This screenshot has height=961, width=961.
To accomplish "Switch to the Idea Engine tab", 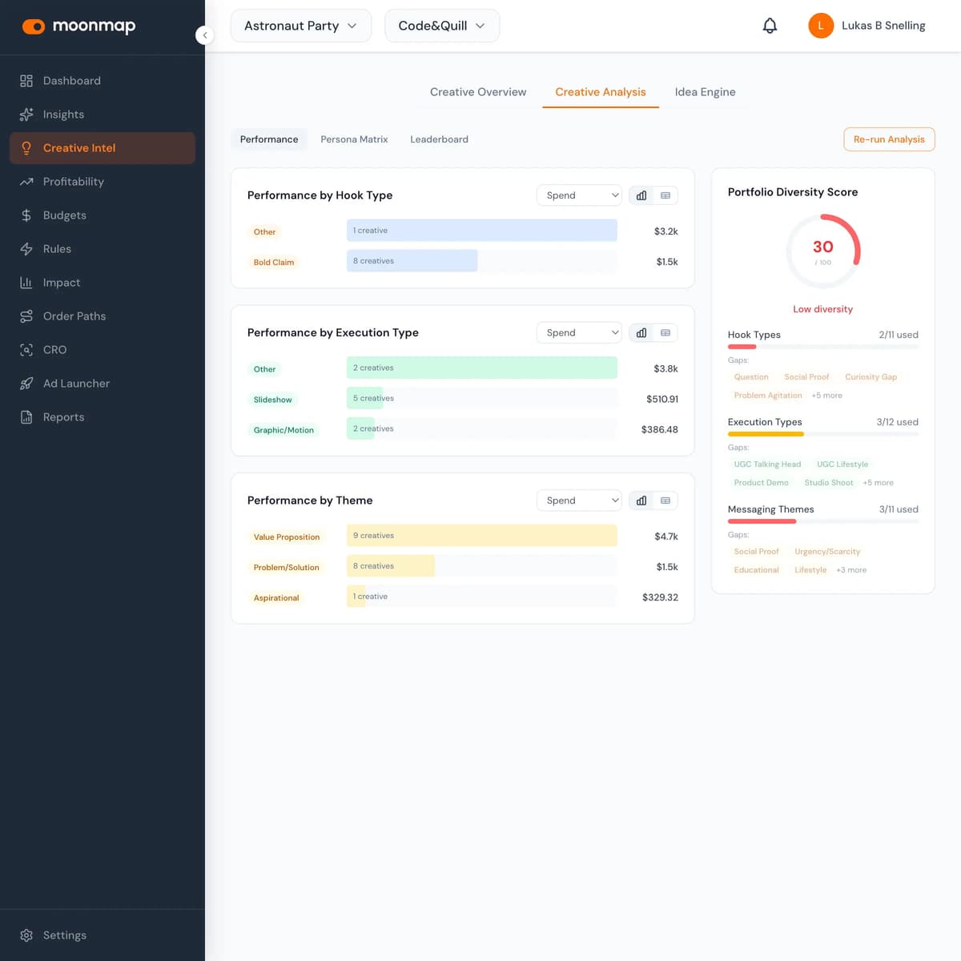I will pyautogui.click(x=705, y=92).
